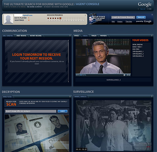Open help icon on Google gadget panel

152,15
